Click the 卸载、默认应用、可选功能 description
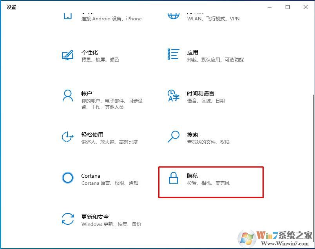The width and height of the screenshot is (315, 249). click(x=215, y=60)
